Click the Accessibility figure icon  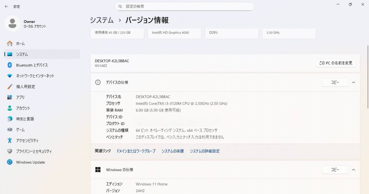10,141
